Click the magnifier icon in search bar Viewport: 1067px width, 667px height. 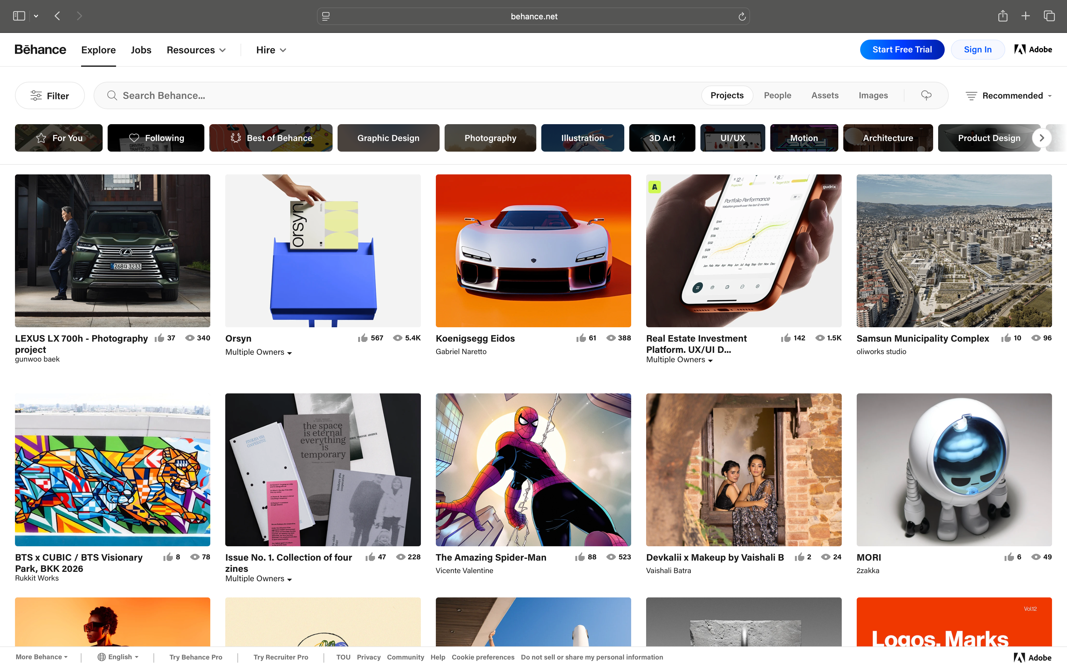pyautogui.click(x=112, y=95)
